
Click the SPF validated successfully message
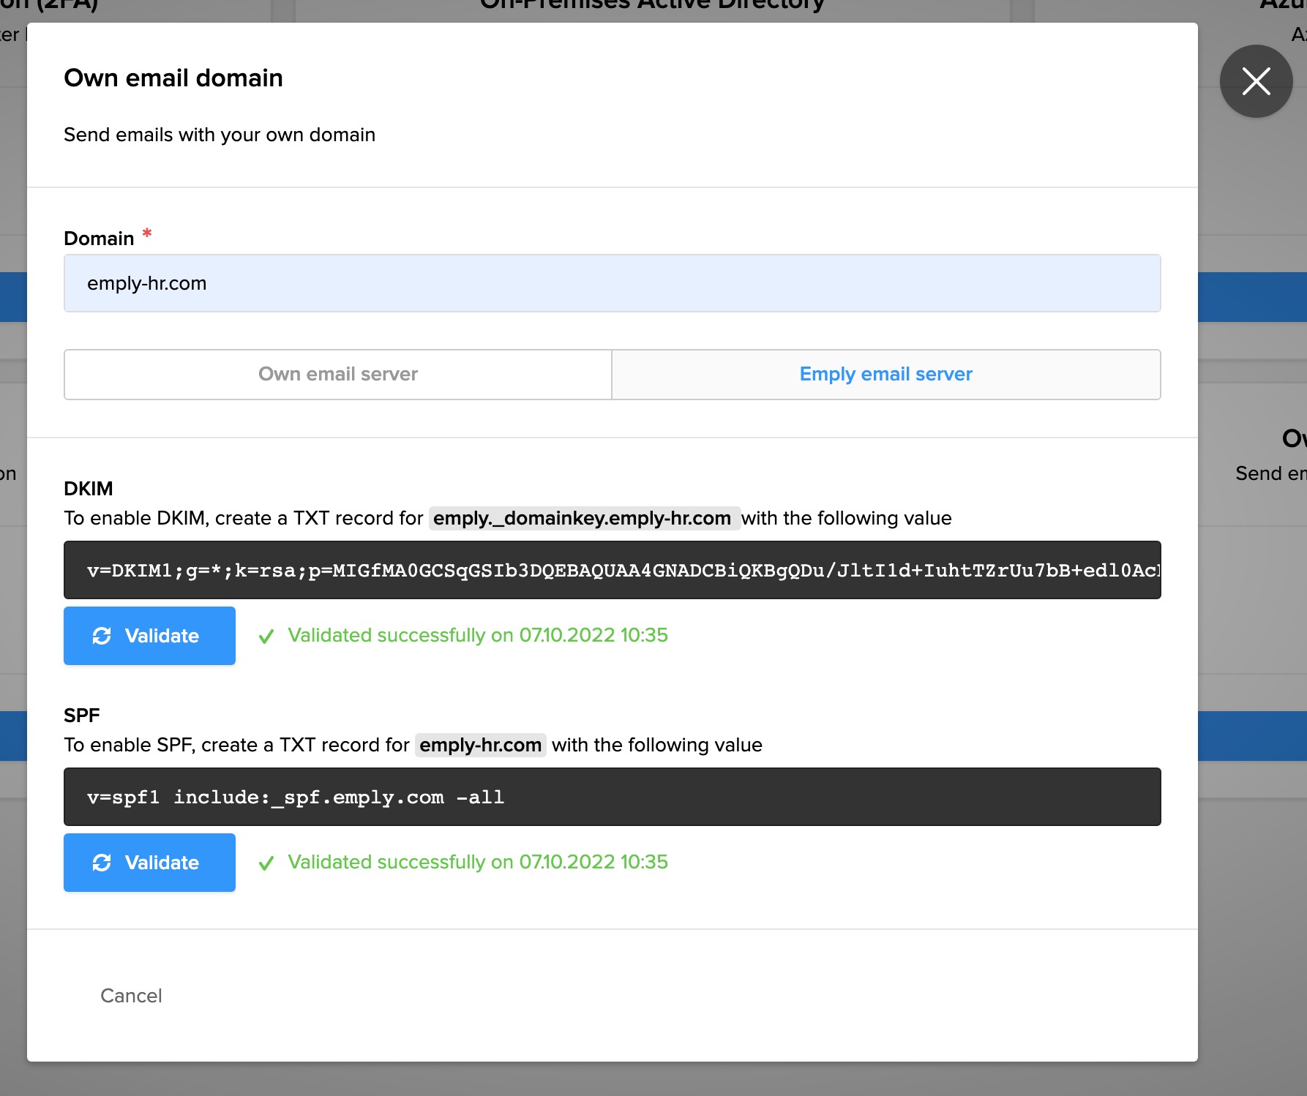[477, 862]
